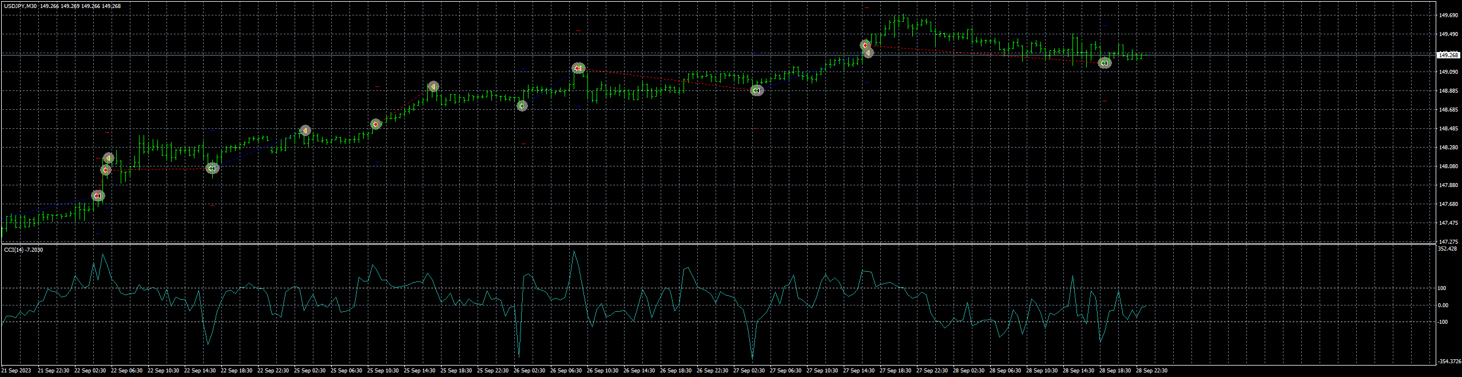Viewport: 1462px width, 377px height.
Task: Select the orange triangle marker on the current price line
Action: pyautogui.click(x=868, y=53)
